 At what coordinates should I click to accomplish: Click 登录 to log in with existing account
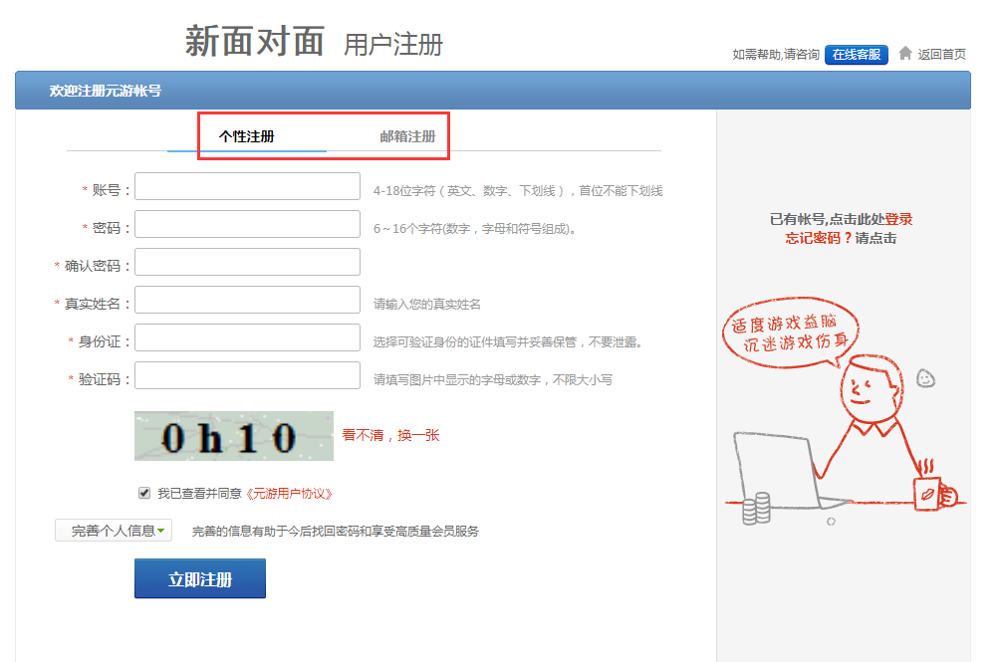[900, 219]
